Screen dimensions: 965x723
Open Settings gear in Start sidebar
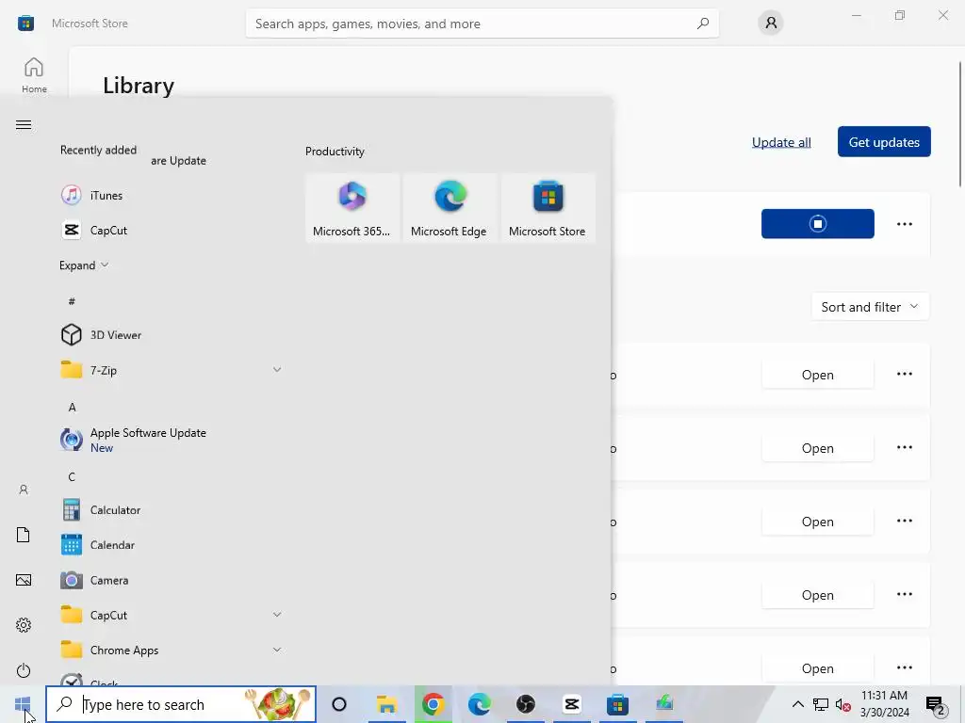coord(24,625)
